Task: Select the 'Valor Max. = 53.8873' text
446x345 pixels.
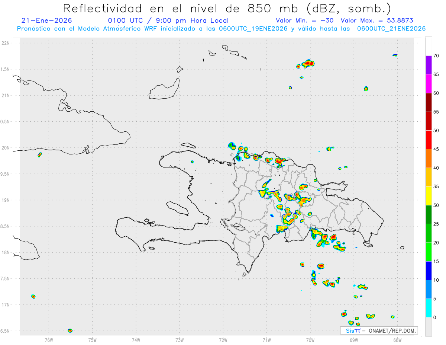Action: pos(377,20)
